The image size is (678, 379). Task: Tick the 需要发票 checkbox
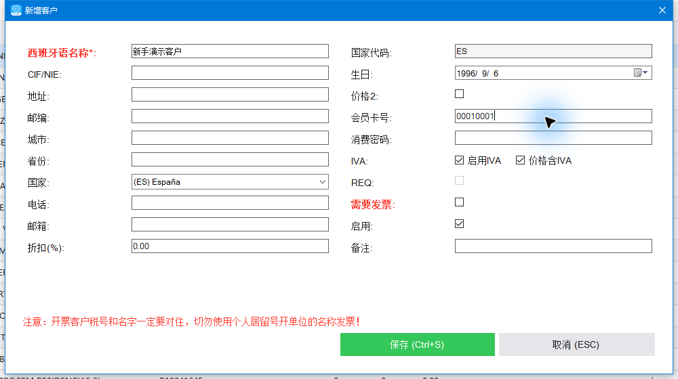[459, 202]
